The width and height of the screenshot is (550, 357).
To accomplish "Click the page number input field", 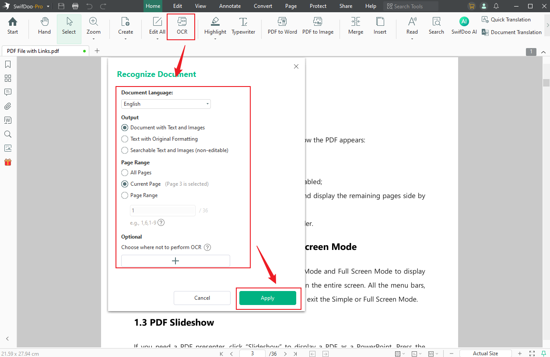I will pyautogui.click(x=252, y=353).
